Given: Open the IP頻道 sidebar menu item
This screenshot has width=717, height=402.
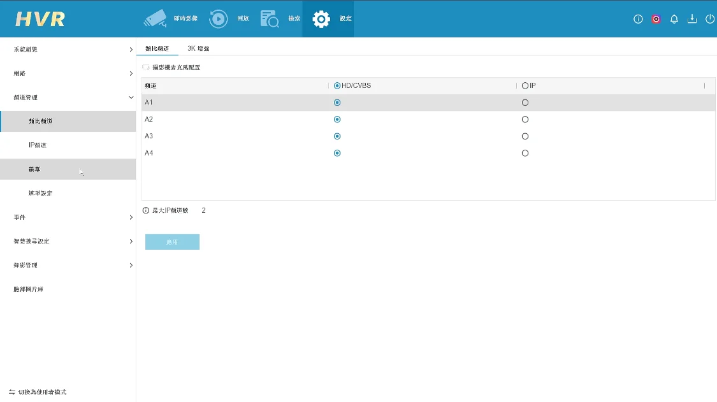Looking at the screenshot, I should 38,145.
